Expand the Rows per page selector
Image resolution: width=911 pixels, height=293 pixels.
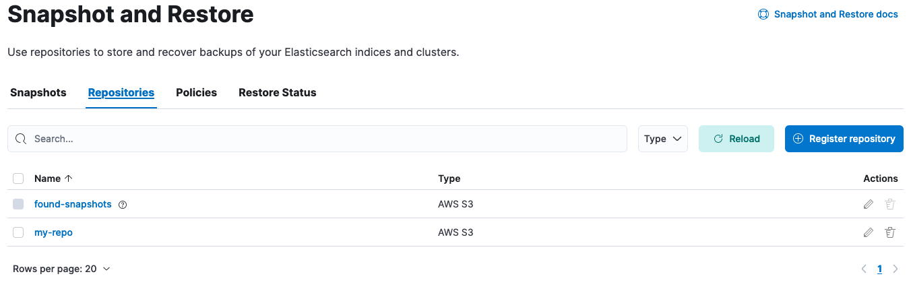pos(61,269)
